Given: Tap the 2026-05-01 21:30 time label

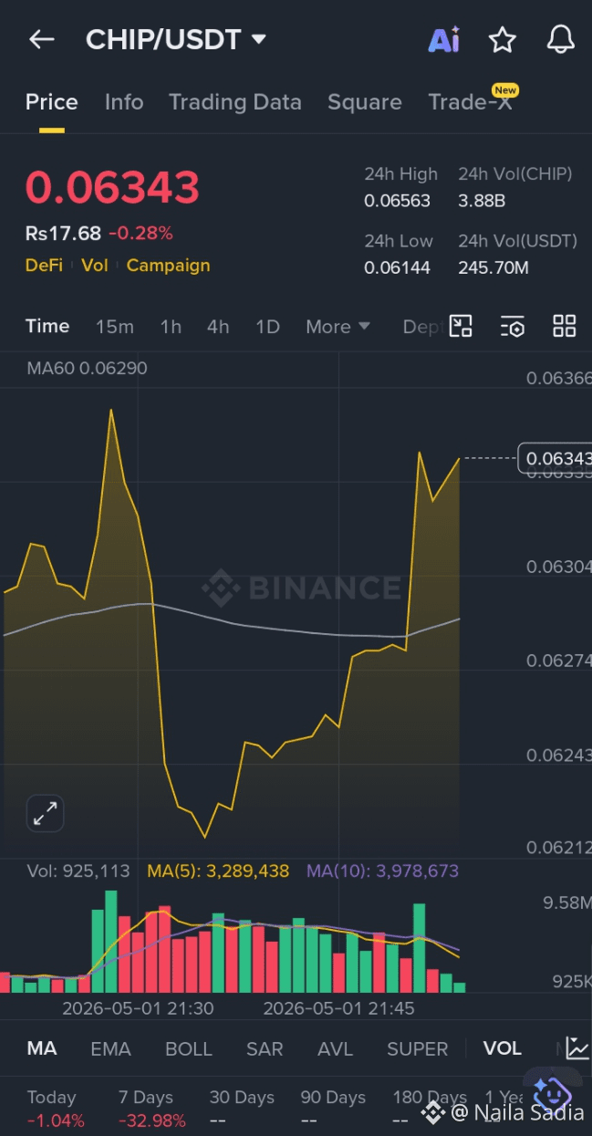Looking at the screenshot, I should point(138,1008).
